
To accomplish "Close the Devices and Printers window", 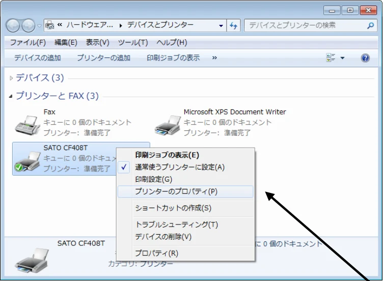I will pyautogui.click(x=368, y=10).
